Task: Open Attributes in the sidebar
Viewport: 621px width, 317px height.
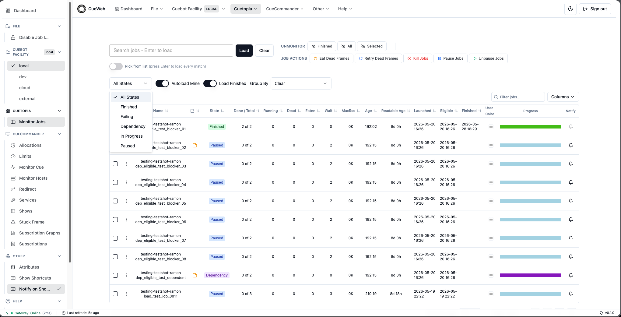Action: pyautogui.click(x=36, y=267)
